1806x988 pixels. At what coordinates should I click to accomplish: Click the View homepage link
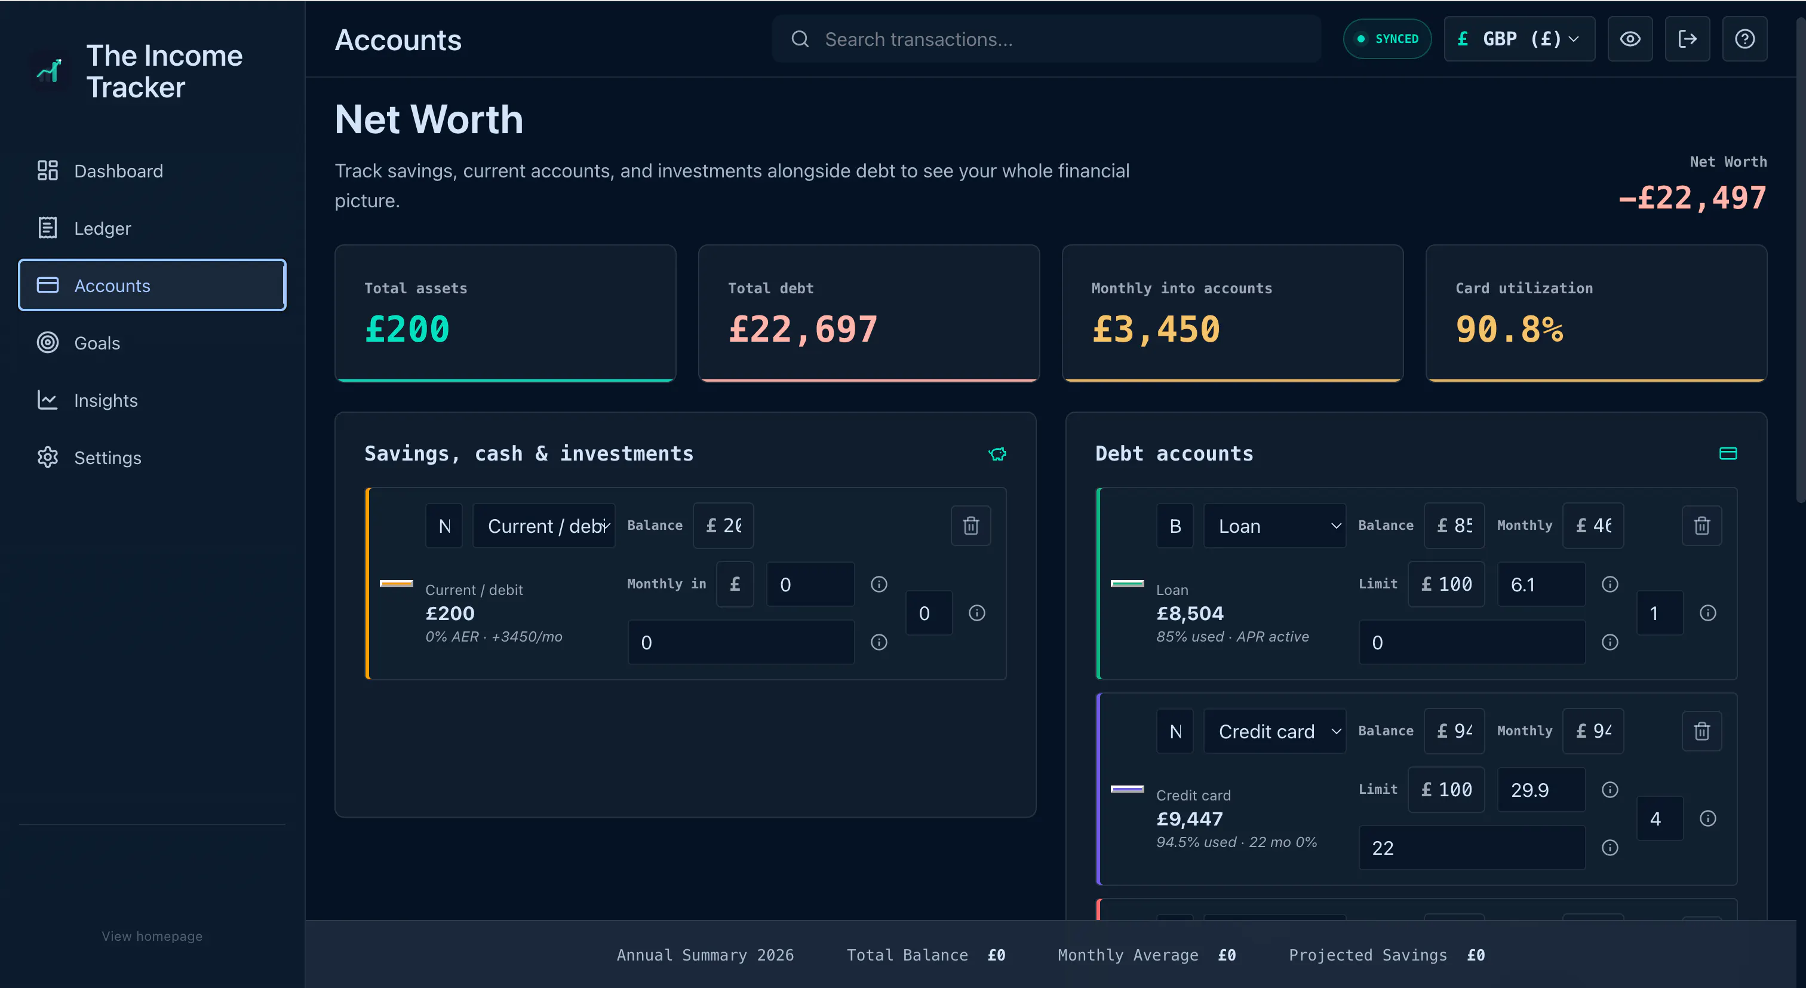click(152, 936)
